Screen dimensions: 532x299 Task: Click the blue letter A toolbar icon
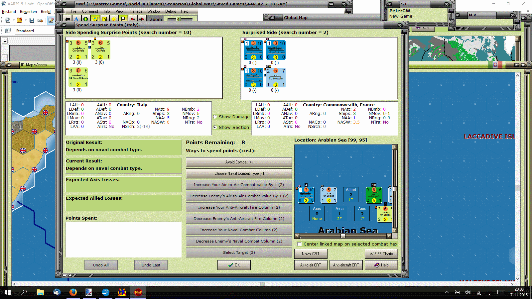click(76, 19)
